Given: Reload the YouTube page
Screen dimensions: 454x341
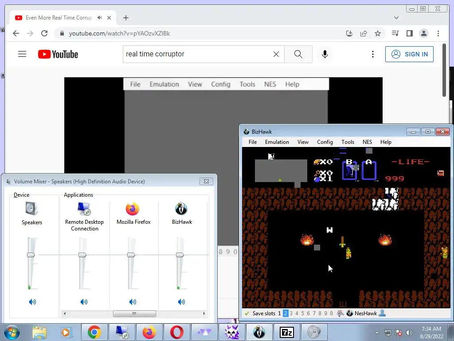Looking at the screenshot, I should pos(44,33).
